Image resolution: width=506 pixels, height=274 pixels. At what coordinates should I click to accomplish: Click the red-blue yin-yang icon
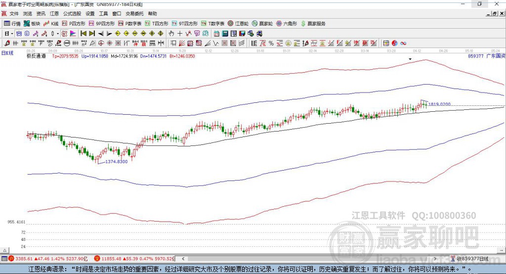coord(395,43)
